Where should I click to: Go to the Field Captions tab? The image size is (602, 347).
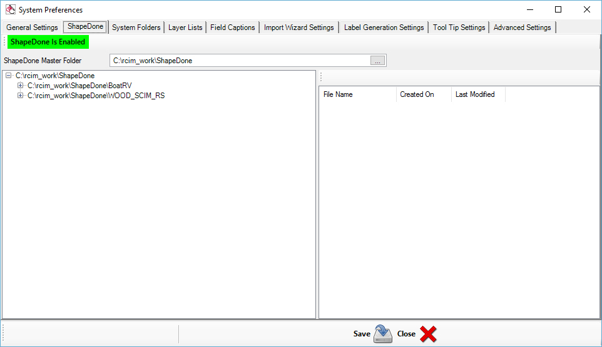232,28
